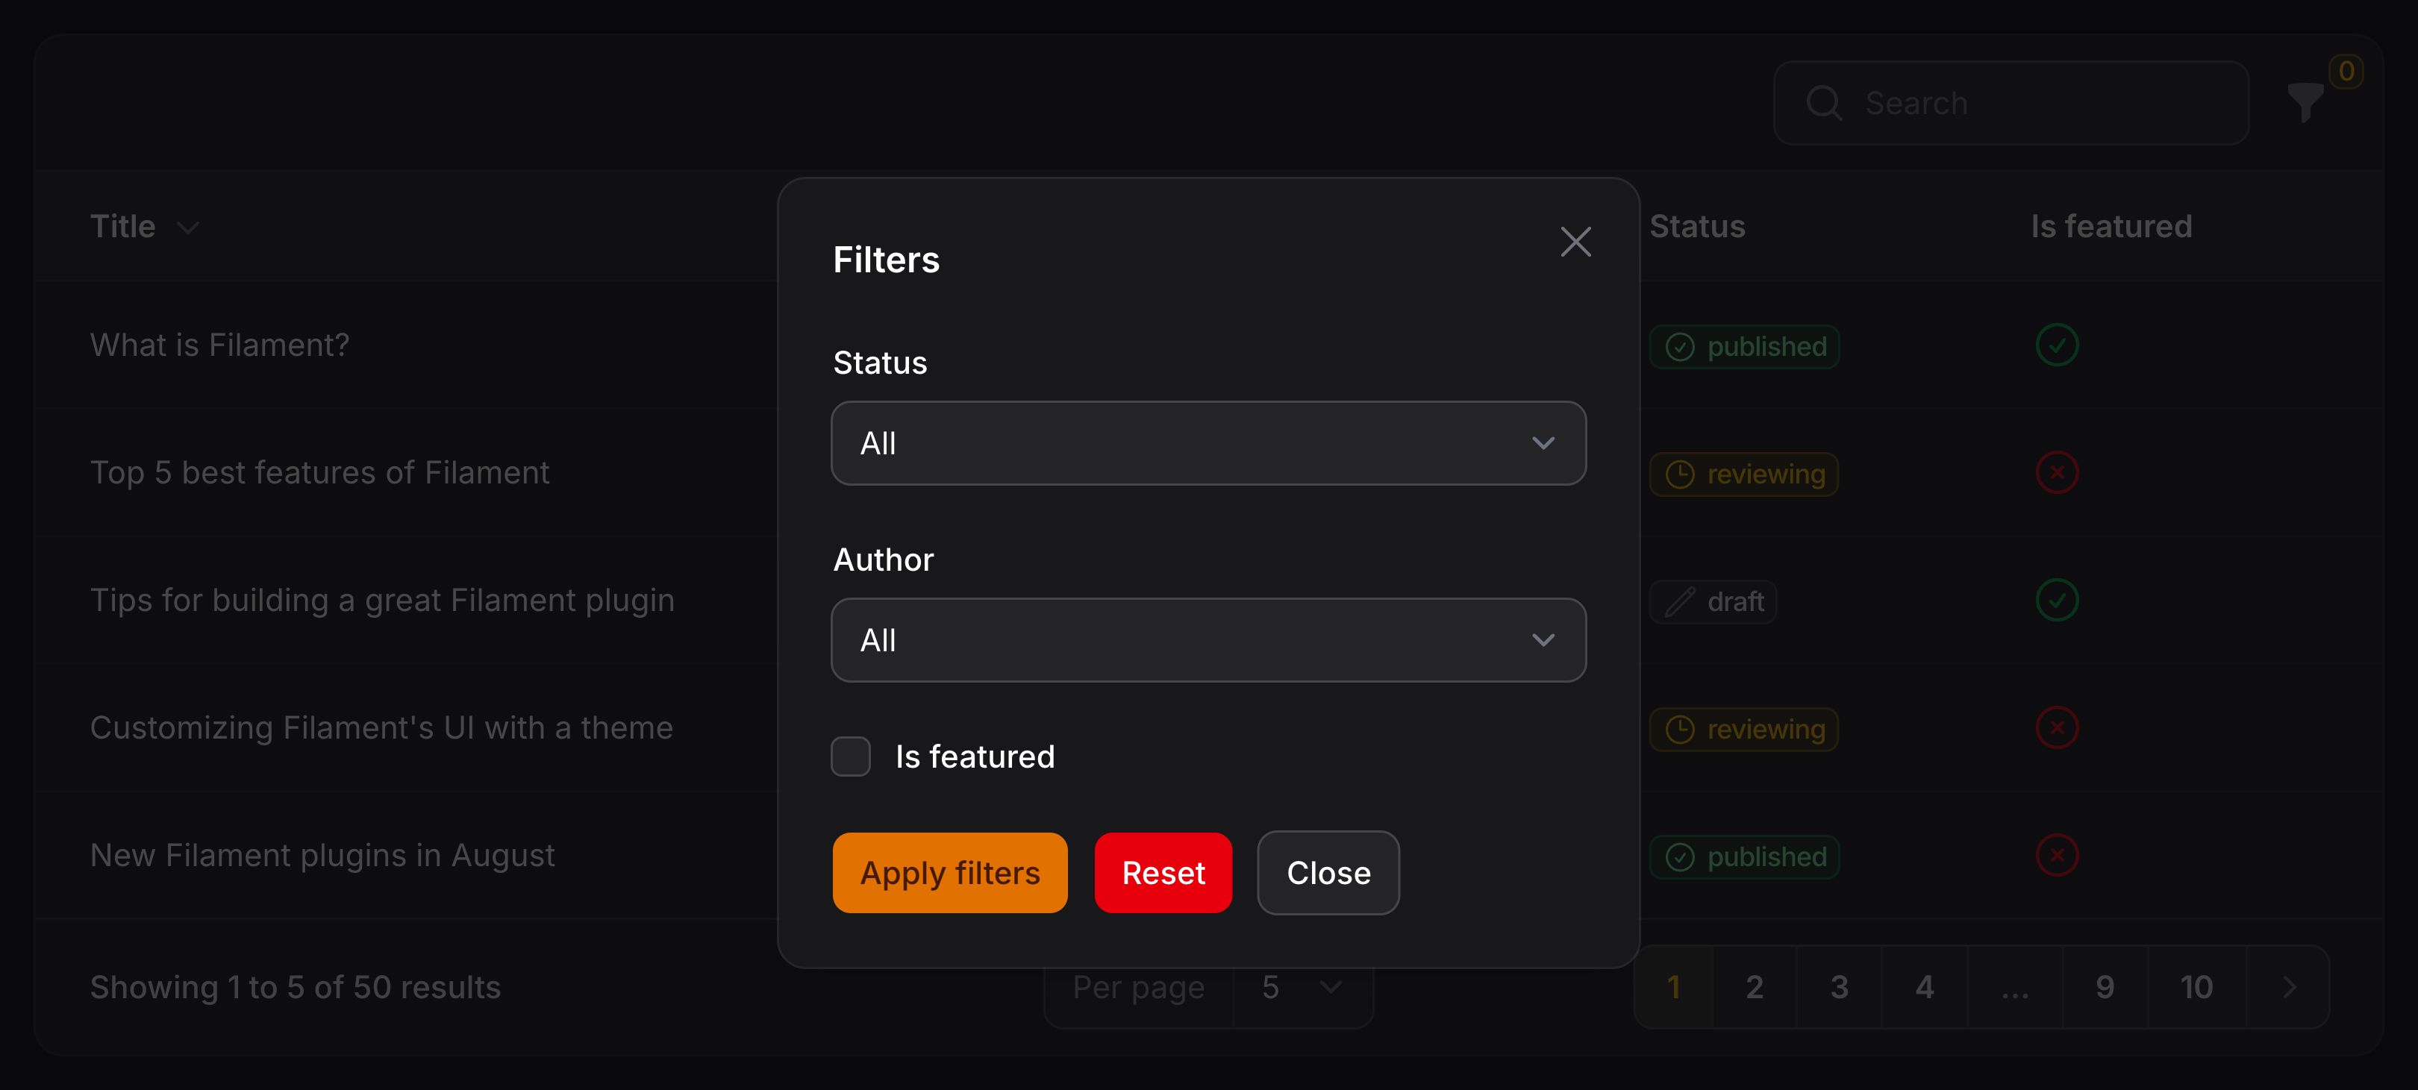Click the Close button in the dialog

1328,872
